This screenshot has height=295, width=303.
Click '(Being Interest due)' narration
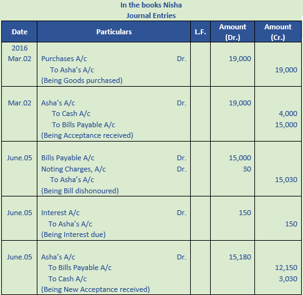(x=73, y=235)
